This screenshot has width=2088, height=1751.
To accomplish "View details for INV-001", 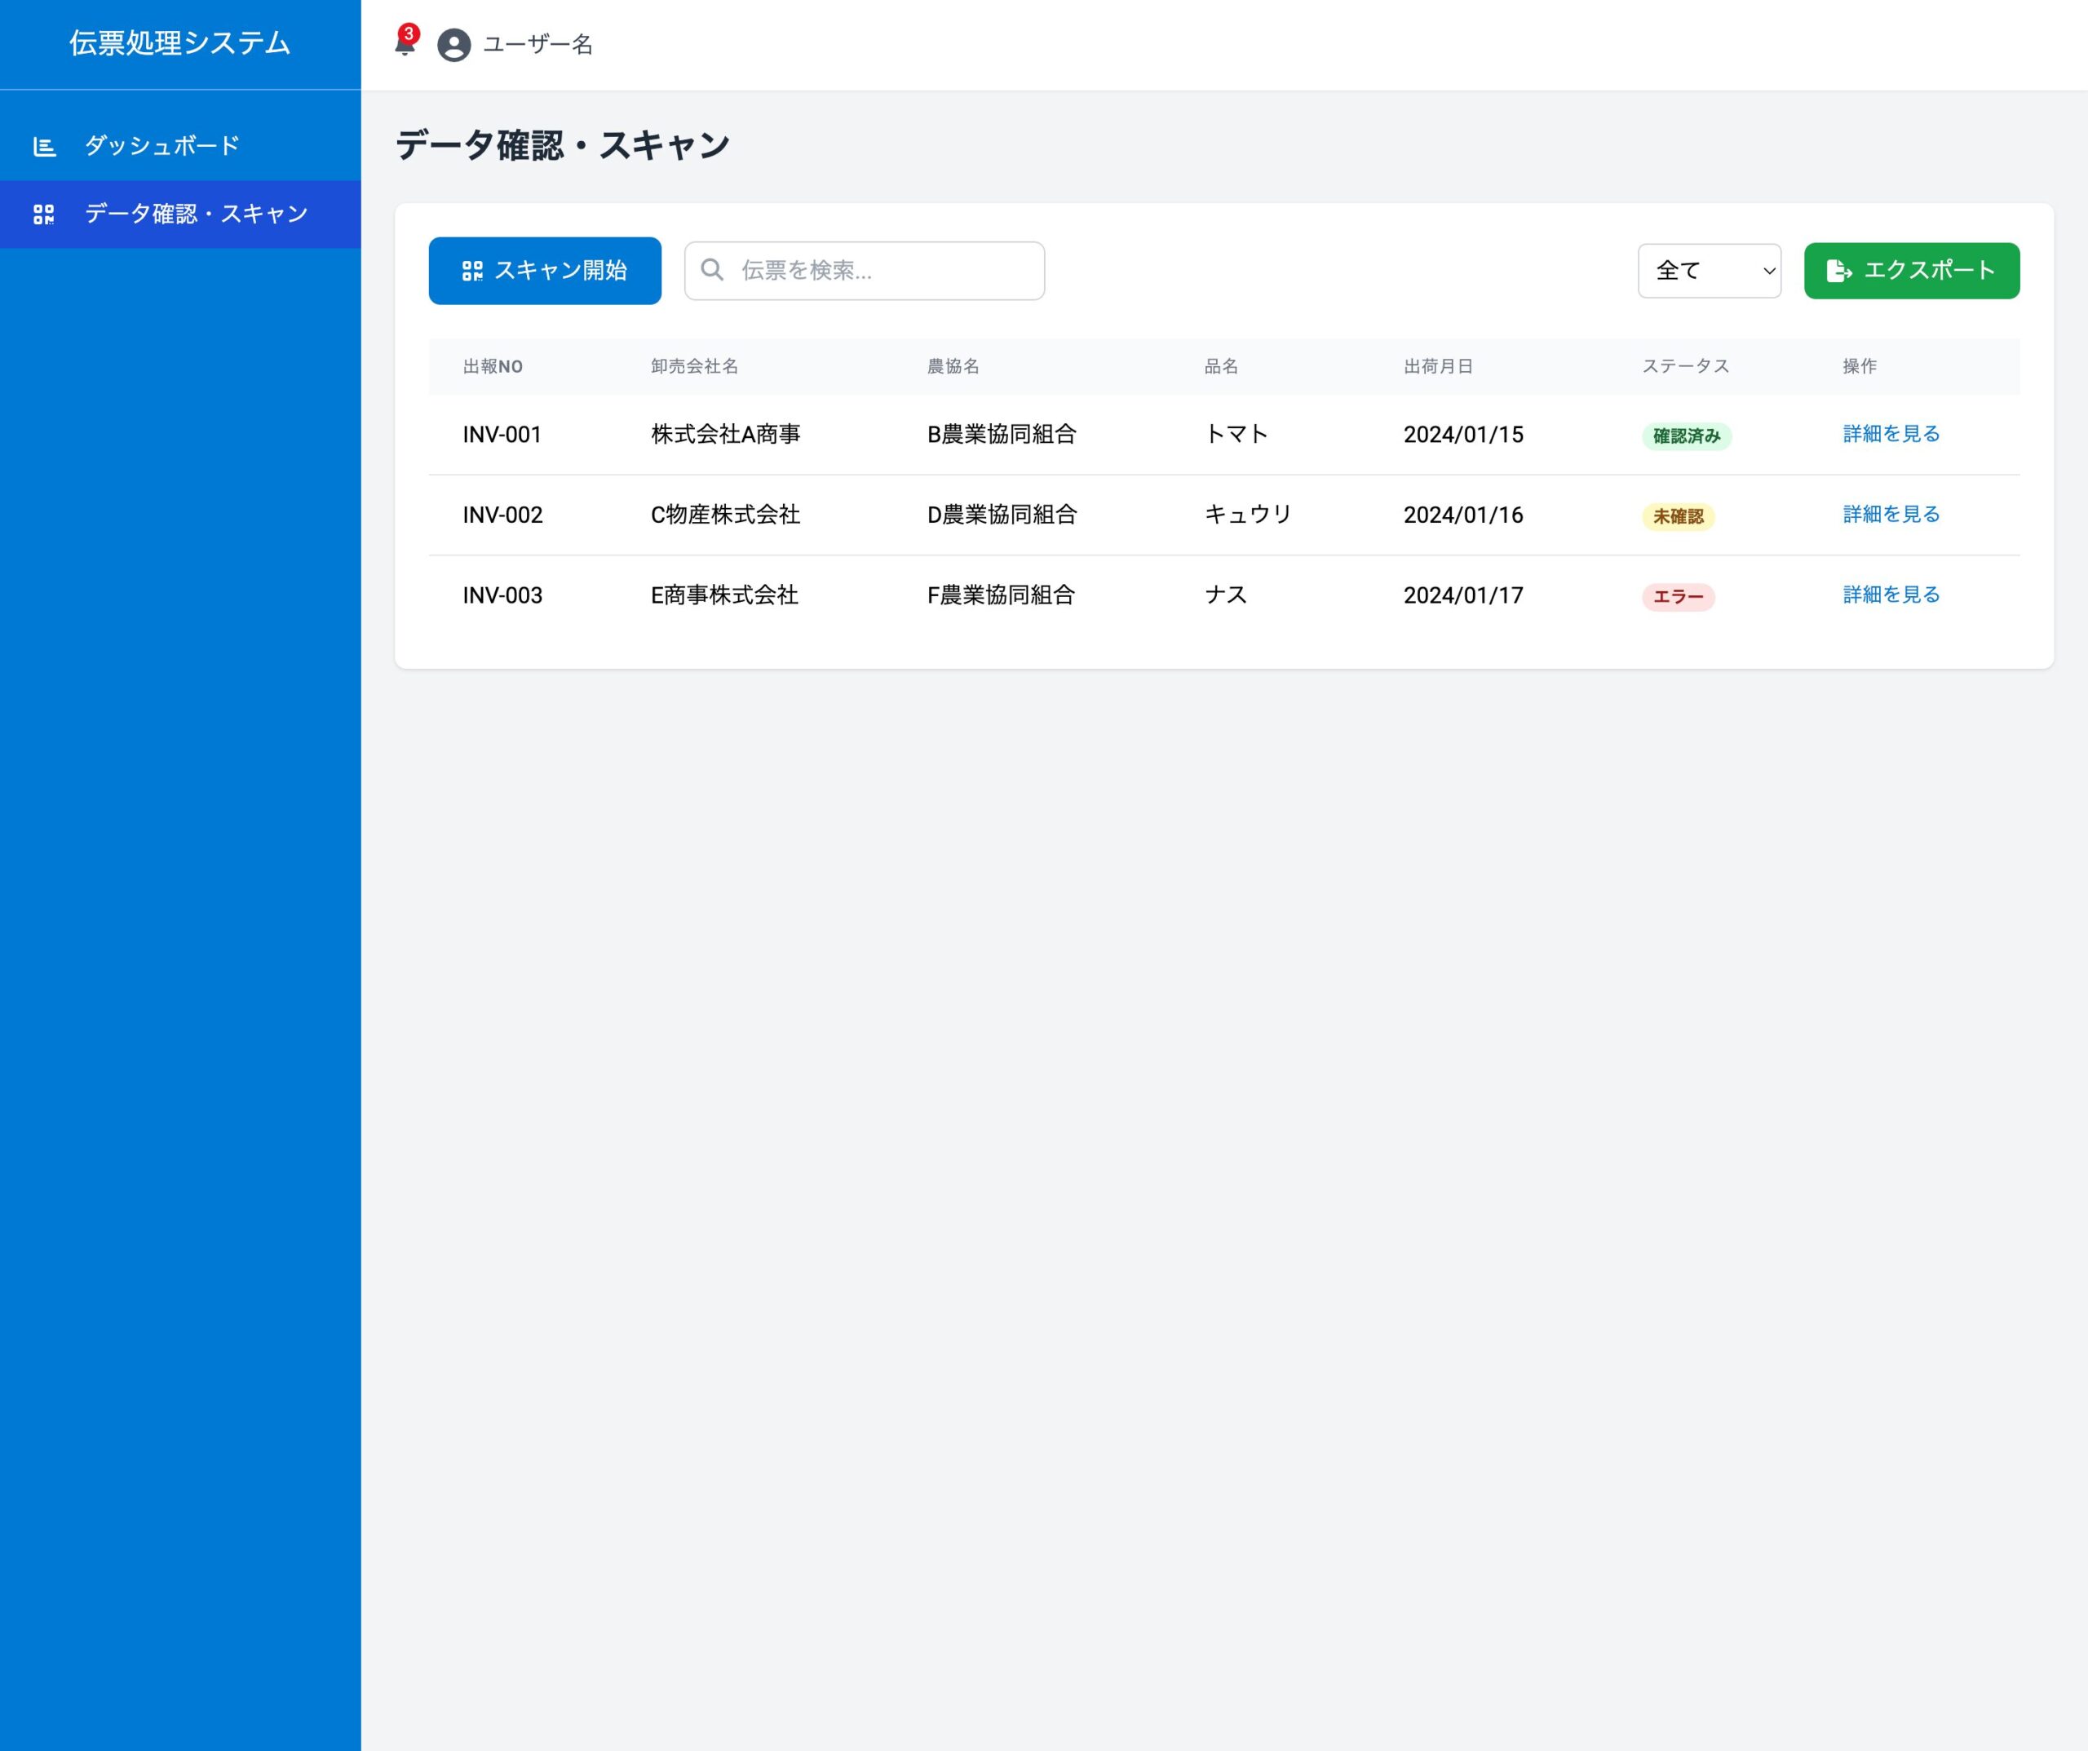I will coord(1891,434).
